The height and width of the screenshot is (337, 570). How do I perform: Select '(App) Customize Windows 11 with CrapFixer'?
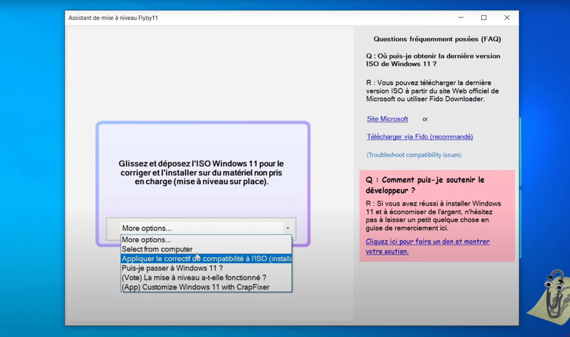(206, 287)
